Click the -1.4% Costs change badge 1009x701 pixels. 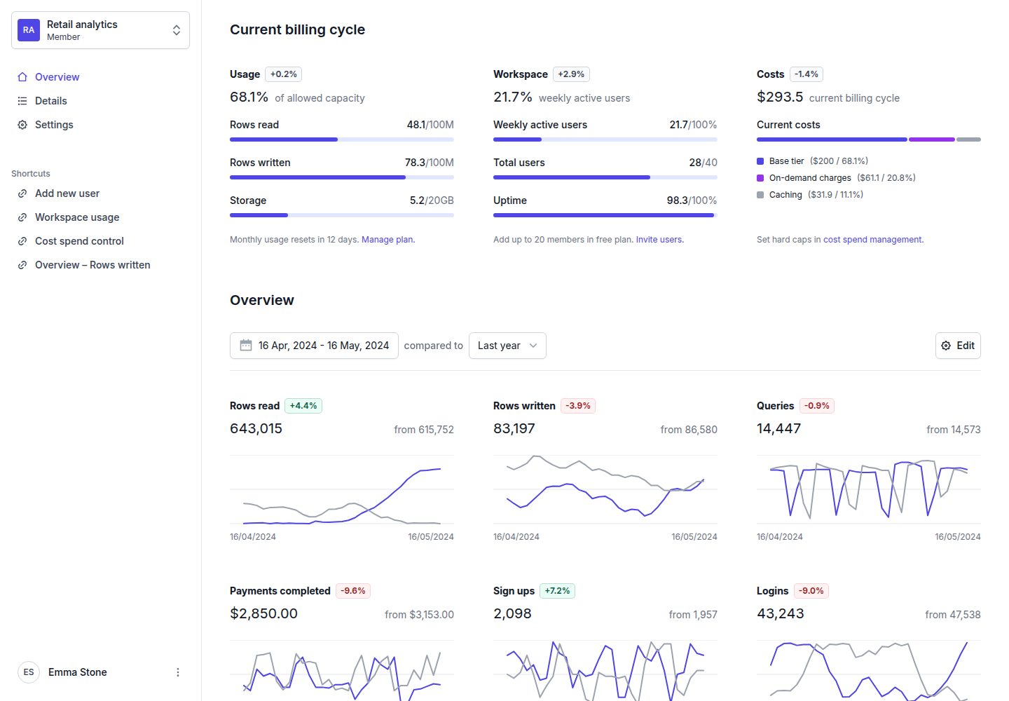pyautogui.click(x=806, y=74)
